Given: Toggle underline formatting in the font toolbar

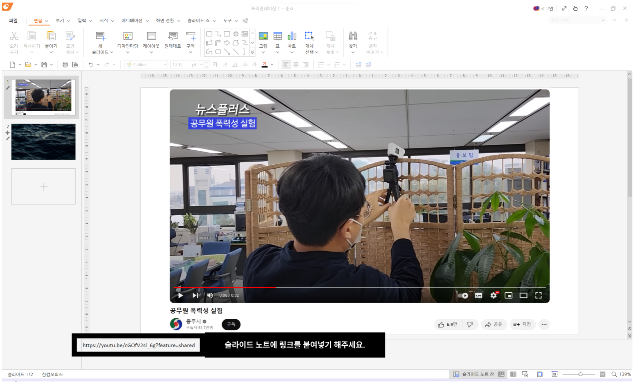Looking at the screenshot, I should [234, 65].
